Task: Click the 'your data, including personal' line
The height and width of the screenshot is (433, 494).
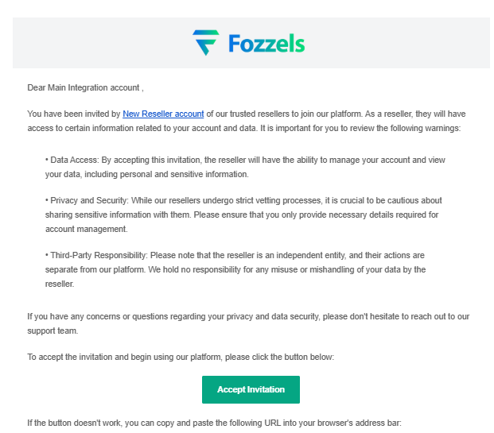Action: coord(147,174)
